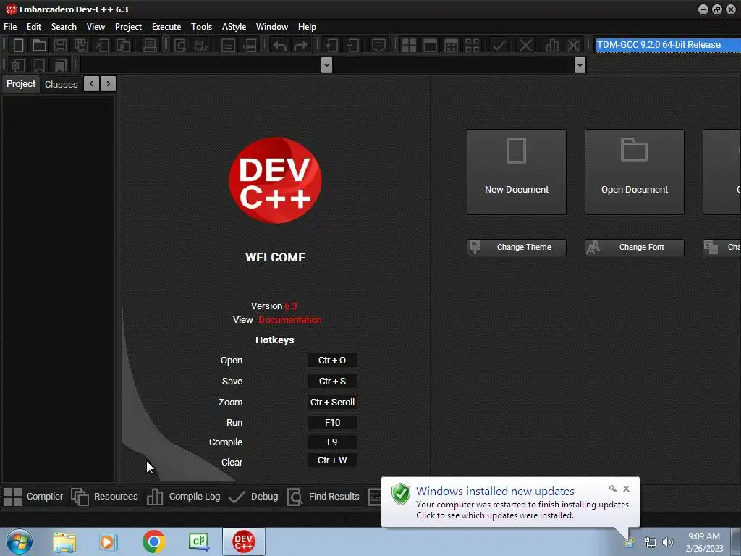
Task: Click the X Stop Execution toolbar icon
Action: click(525, 46)
